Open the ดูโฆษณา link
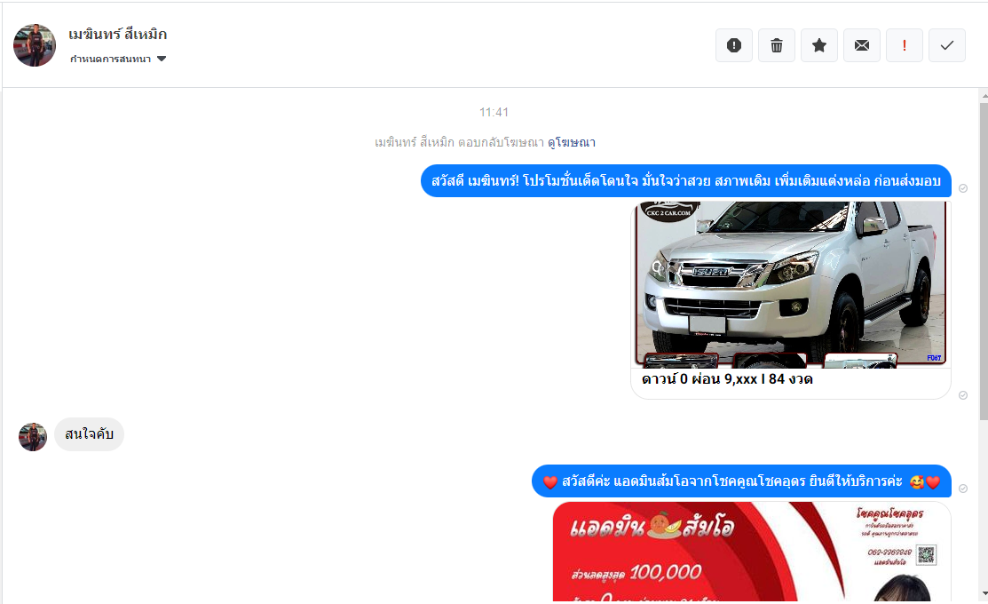This screenshot has height=604, width=988. (572, 142)
